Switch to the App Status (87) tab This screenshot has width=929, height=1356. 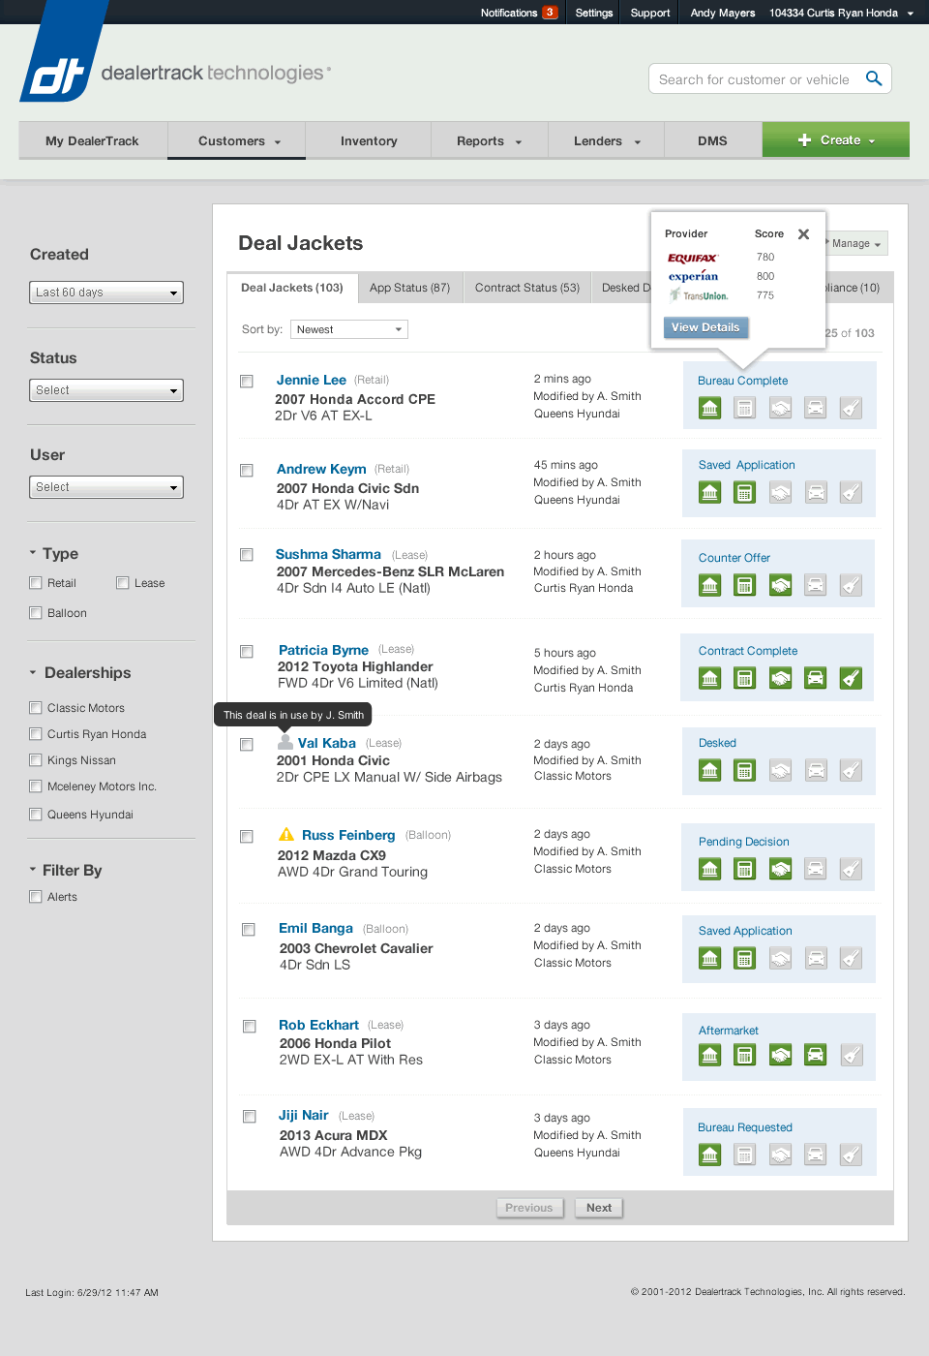[x=409, y=288]
